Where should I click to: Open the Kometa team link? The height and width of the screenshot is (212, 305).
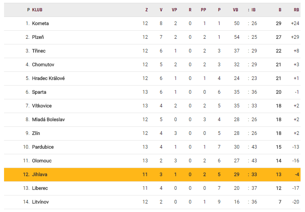pyautogui.click(x=40, y=23)
